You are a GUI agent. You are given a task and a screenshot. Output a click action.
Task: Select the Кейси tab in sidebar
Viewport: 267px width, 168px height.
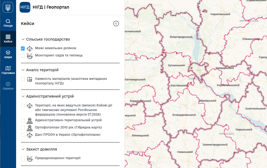[8, 39]
